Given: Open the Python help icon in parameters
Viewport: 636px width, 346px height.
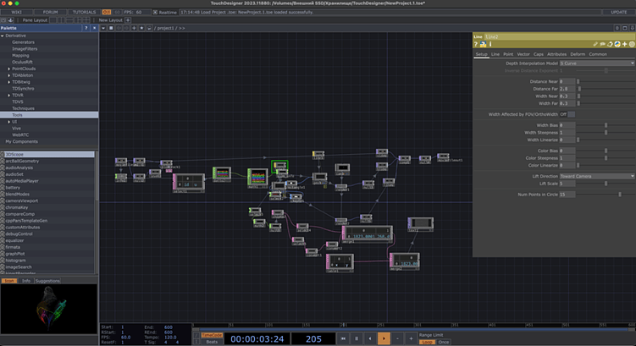Looking at the screenshot, I should coord(484,44).
